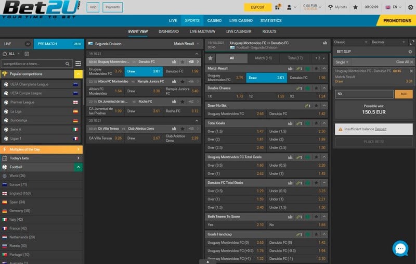This screenshot has height=264, width=416.
Task: Open England (163) football region
Action: click(42, 193)
